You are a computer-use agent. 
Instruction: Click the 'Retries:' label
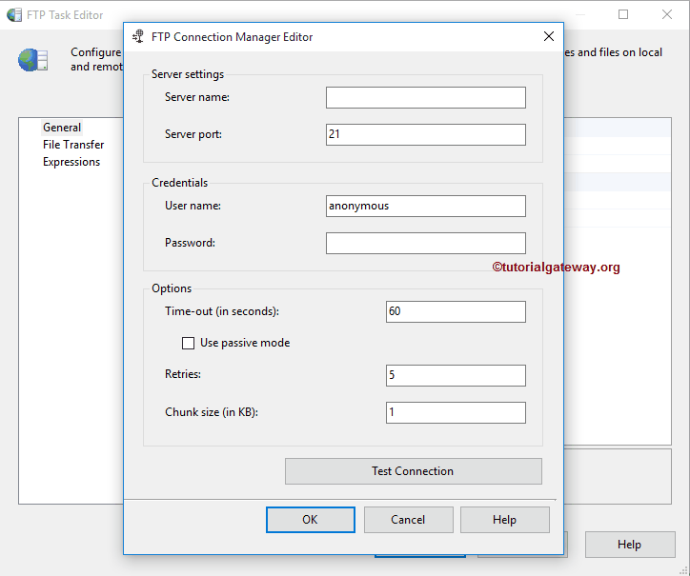[x=183, y=374]
